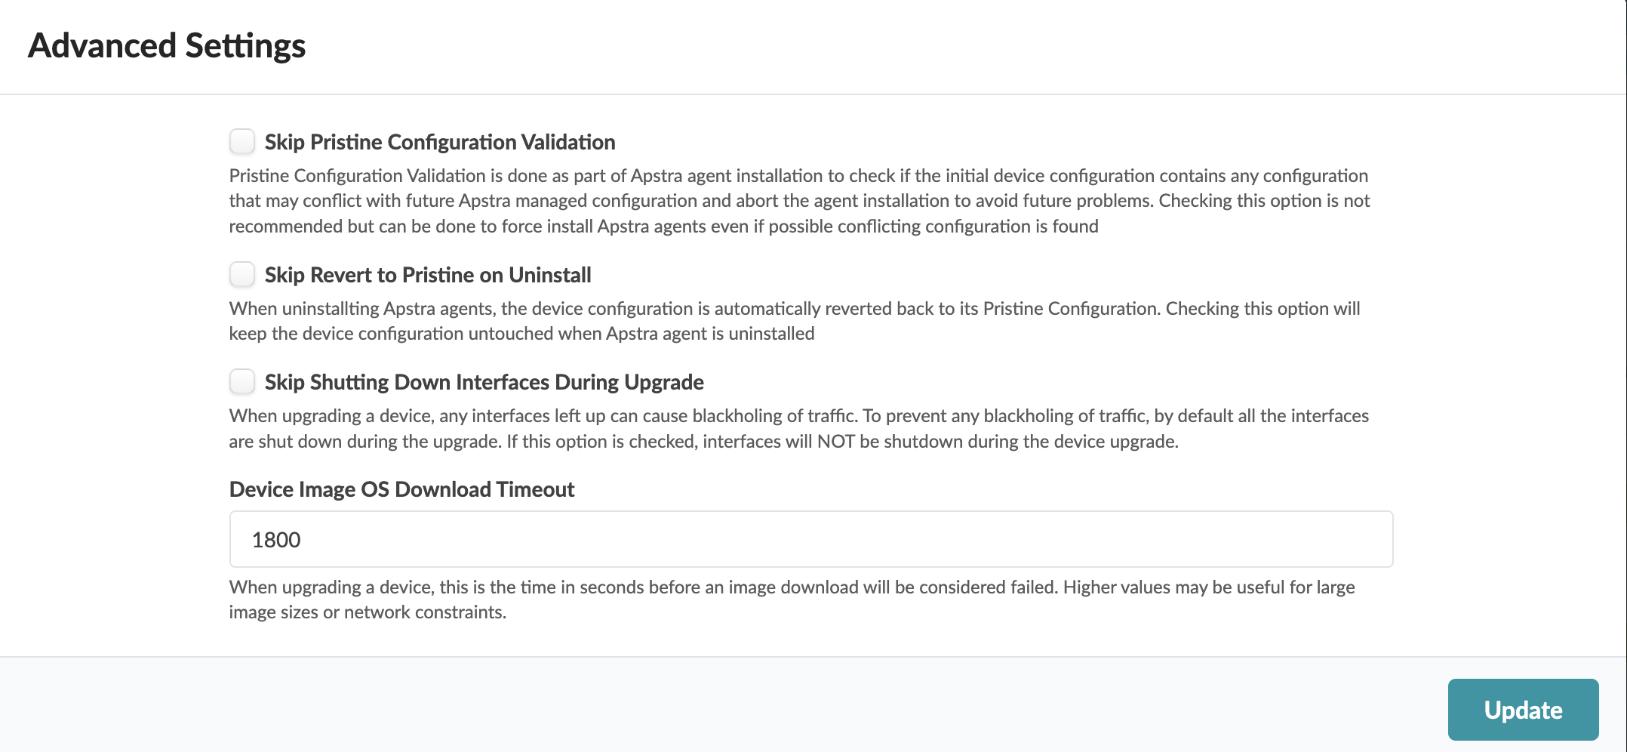The image size is (1627, 752).
Task: Check Skip Shutting Down Interfaces During Upgrade box
Action: (x=242, y=381)
